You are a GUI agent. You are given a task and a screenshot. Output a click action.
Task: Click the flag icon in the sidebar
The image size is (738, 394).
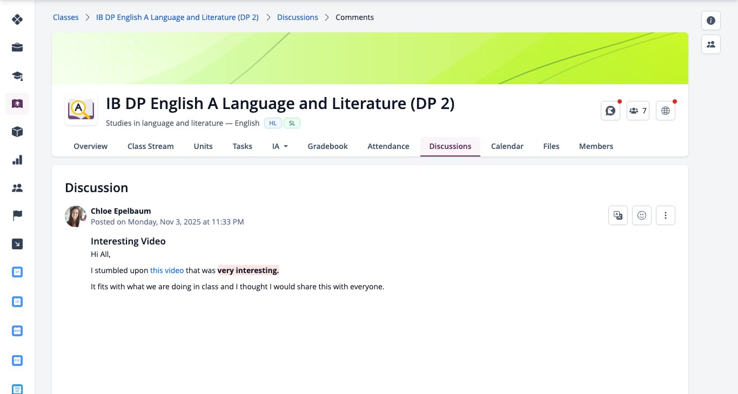click(17, 216)
